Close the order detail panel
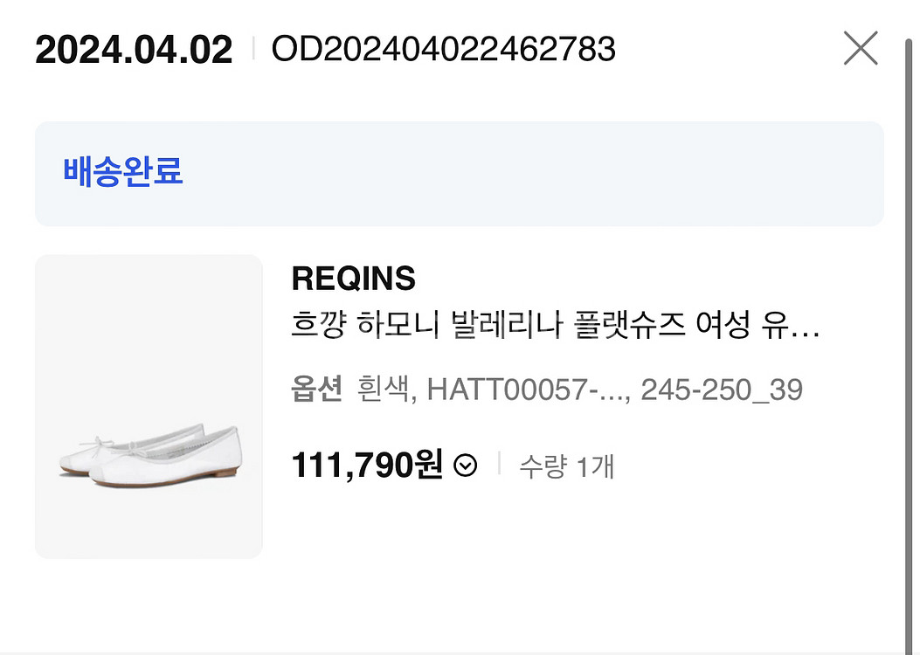Viewport: 920px width, 655px height. click(x=861, y=49)
